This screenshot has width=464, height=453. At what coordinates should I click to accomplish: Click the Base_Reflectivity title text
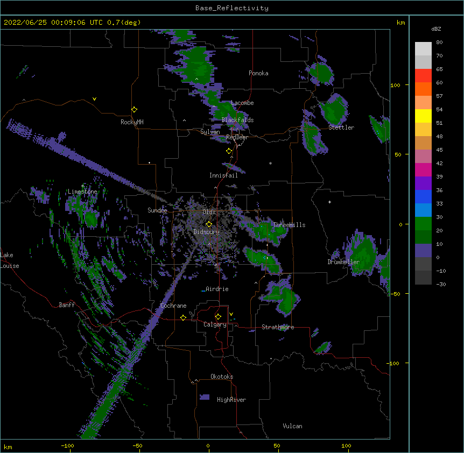pos(232,8)
